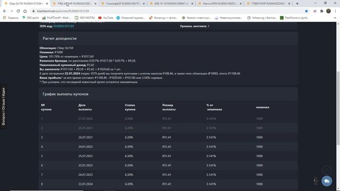This screenshot has width=340, height=191.
Task: Click the site lock icon in address bar
Action: [33, 11]
